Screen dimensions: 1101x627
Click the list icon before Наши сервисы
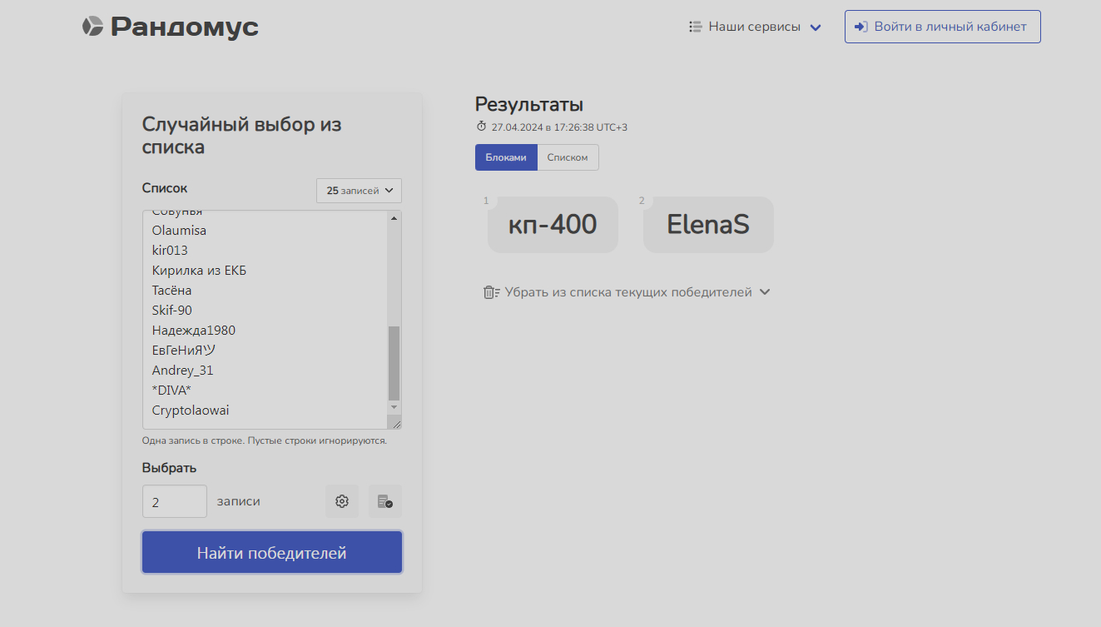coord(696,27)
